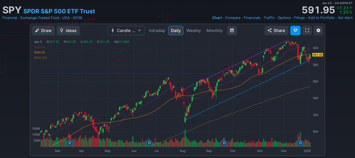Screen dimensions: 355x158
Task: Open the Chart link
Action: tap(217, 18)
